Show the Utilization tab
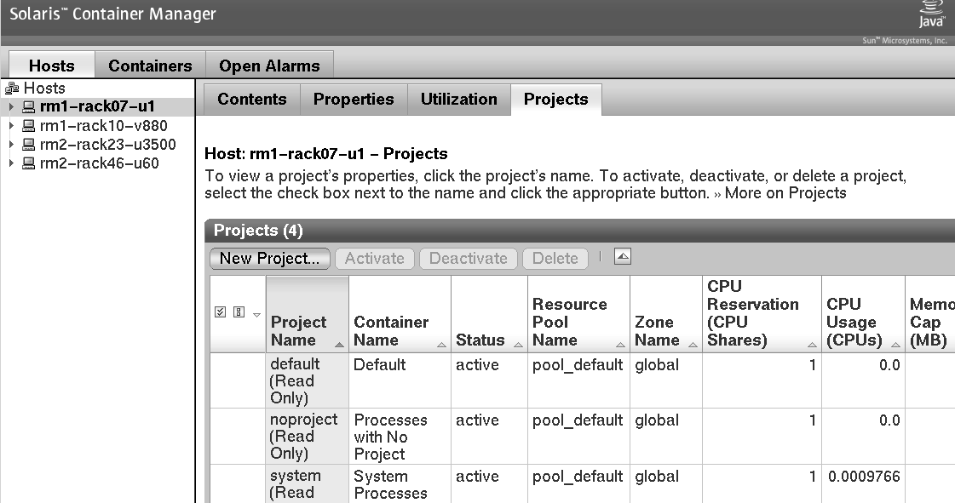The height and width of the screenshot is (503, 955). [458, 99]
